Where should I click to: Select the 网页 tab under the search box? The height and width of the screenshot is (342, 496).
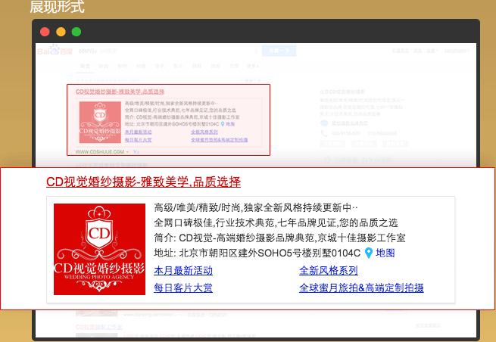pos(85,66)
